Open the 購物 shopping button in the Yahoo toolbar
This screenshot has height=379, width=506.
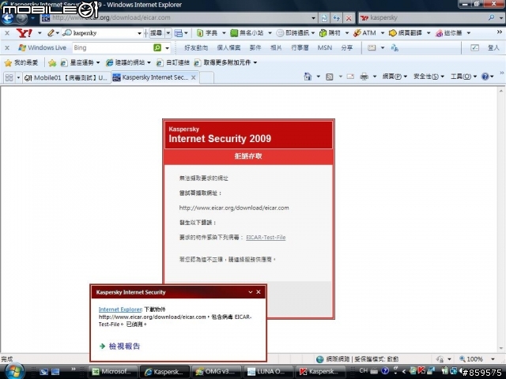(330, 33)
